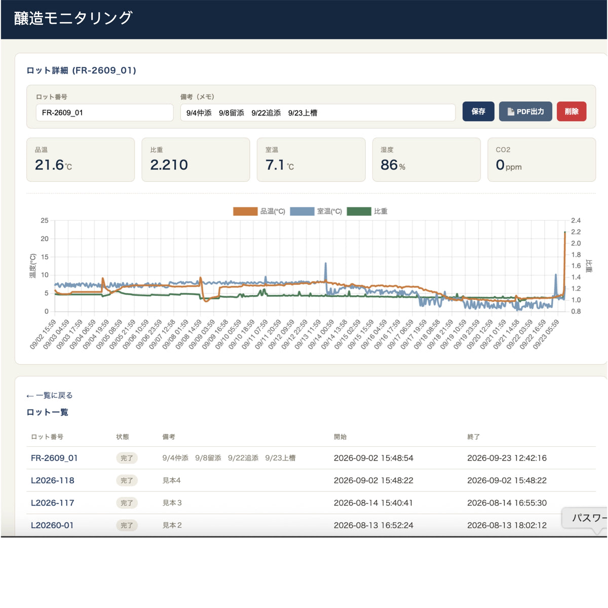This screenshot has width=608, height=608.
Task: Click the document icon in PDF出力
Action: pyautogui.click(x=511, y=111)
